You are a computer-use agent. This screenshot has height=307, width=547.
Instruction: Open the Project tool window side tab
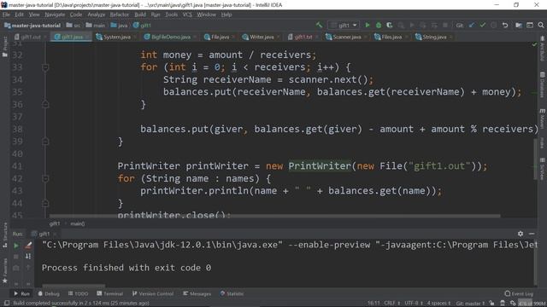click(5, 46)
